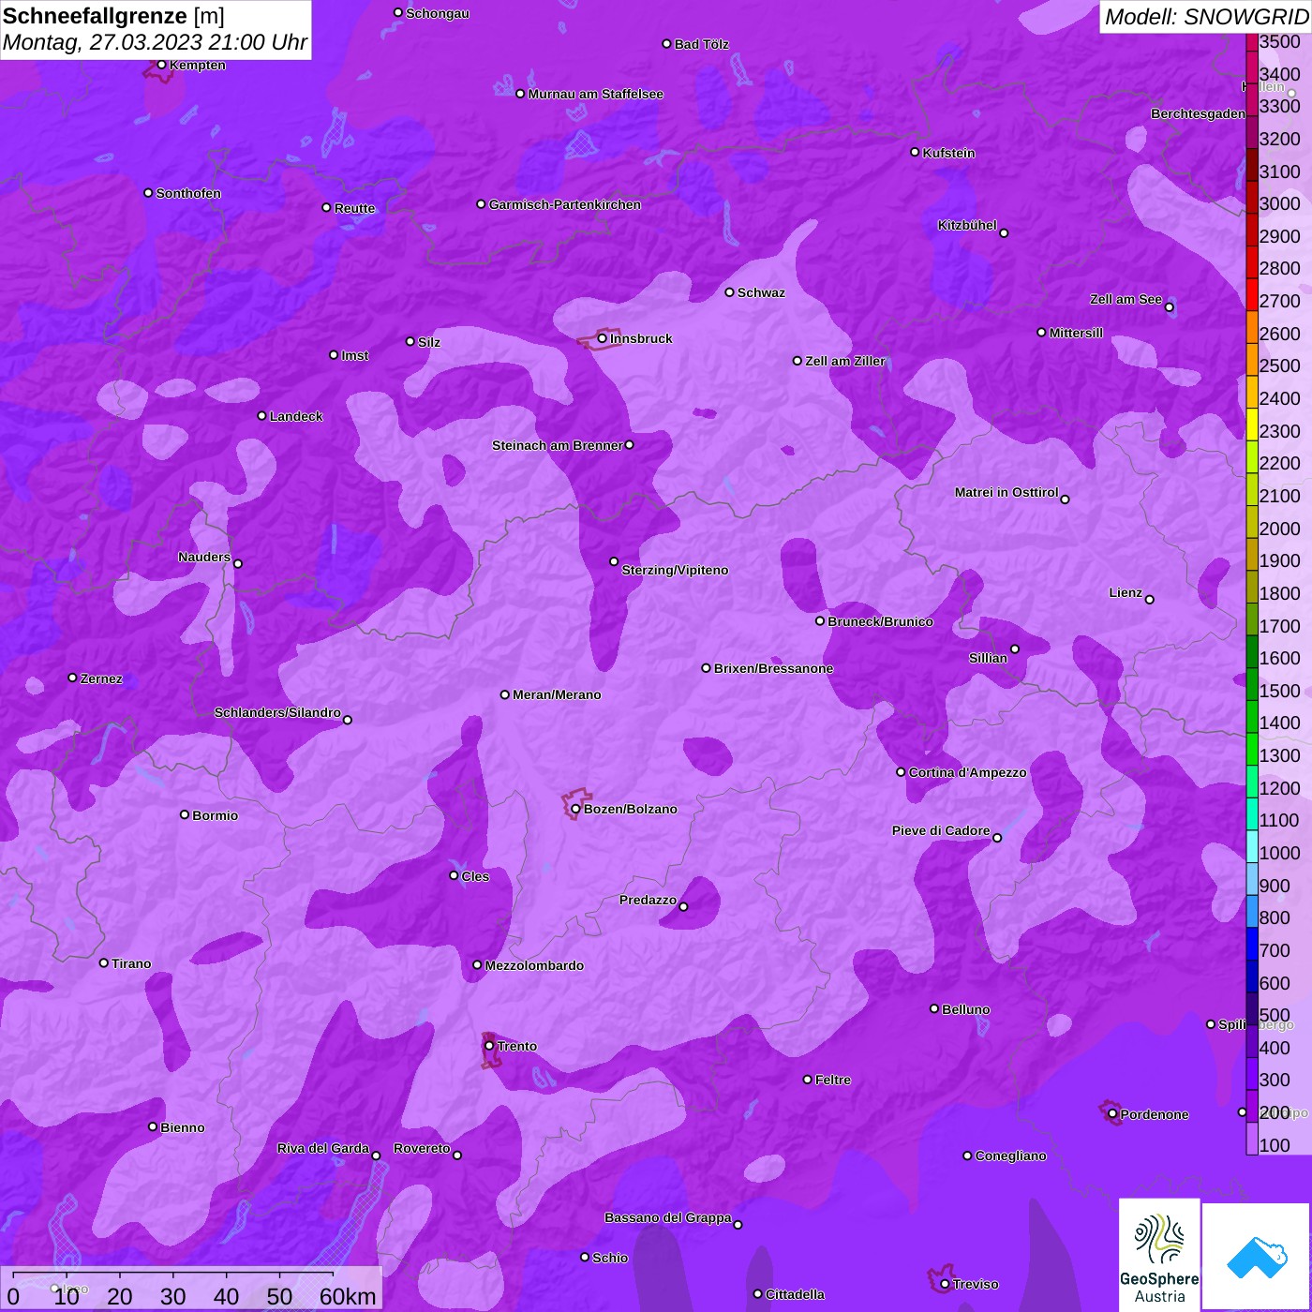Click the blue cloud arrow logo

[1256, 1256]
